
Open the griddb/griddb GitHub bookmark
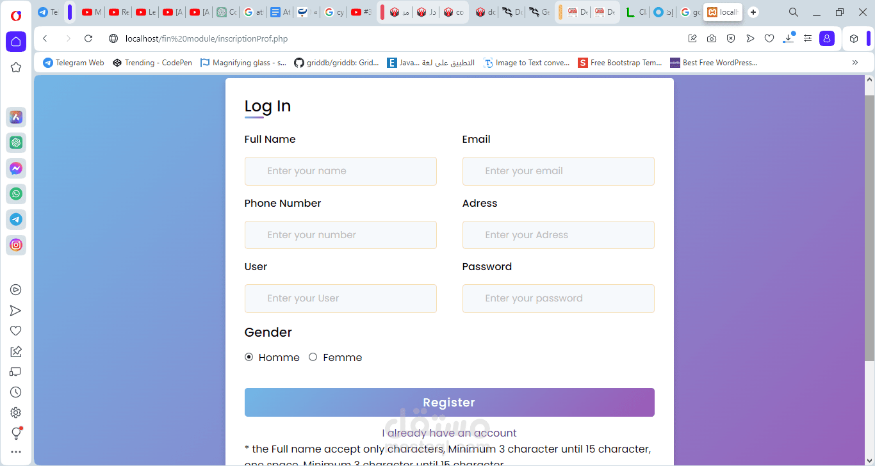[336, 63]
